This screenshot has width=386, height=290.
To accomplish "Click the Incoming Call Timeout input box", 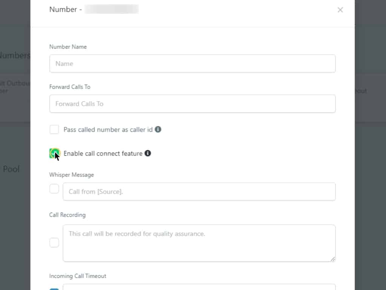I will point(199,287).
